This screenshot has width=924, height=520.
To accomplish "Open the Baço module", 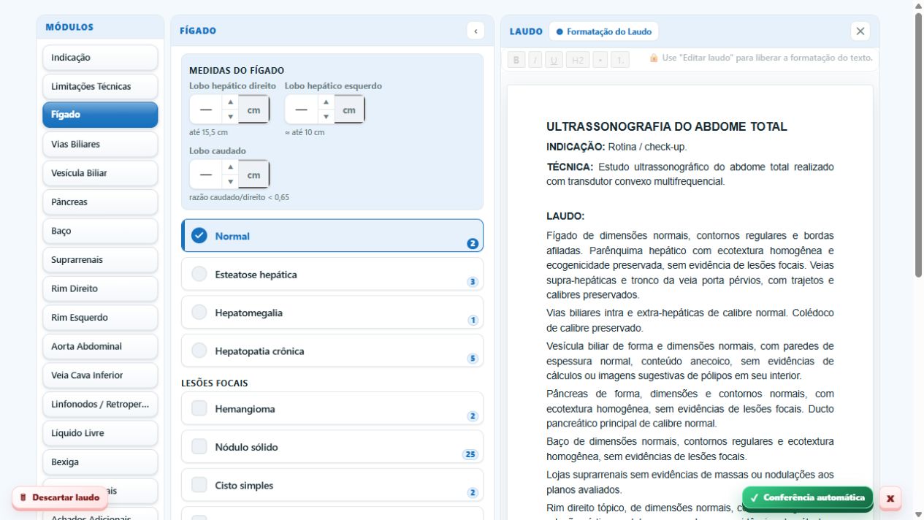I will click(100, 231).
